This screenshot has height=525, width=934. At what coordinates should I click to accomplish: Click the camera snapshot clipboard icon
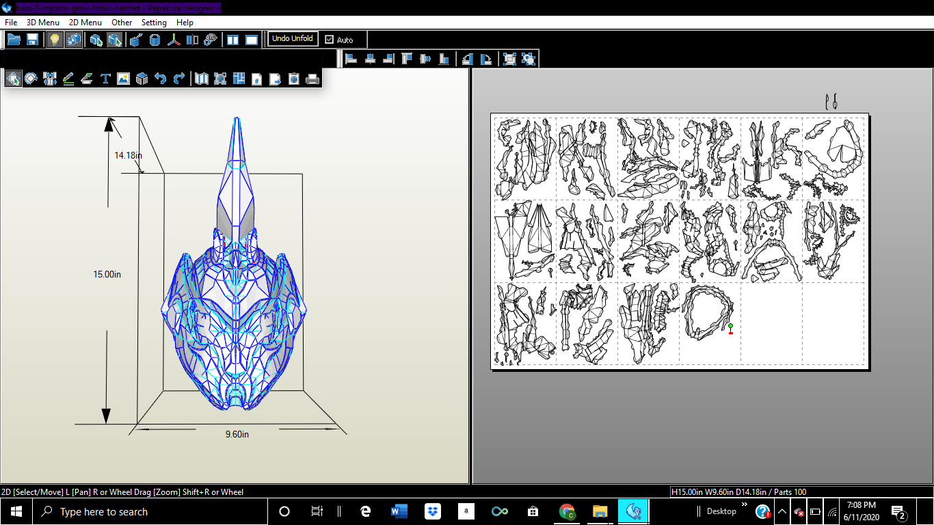pyautogui.click(x=293, y=79)
